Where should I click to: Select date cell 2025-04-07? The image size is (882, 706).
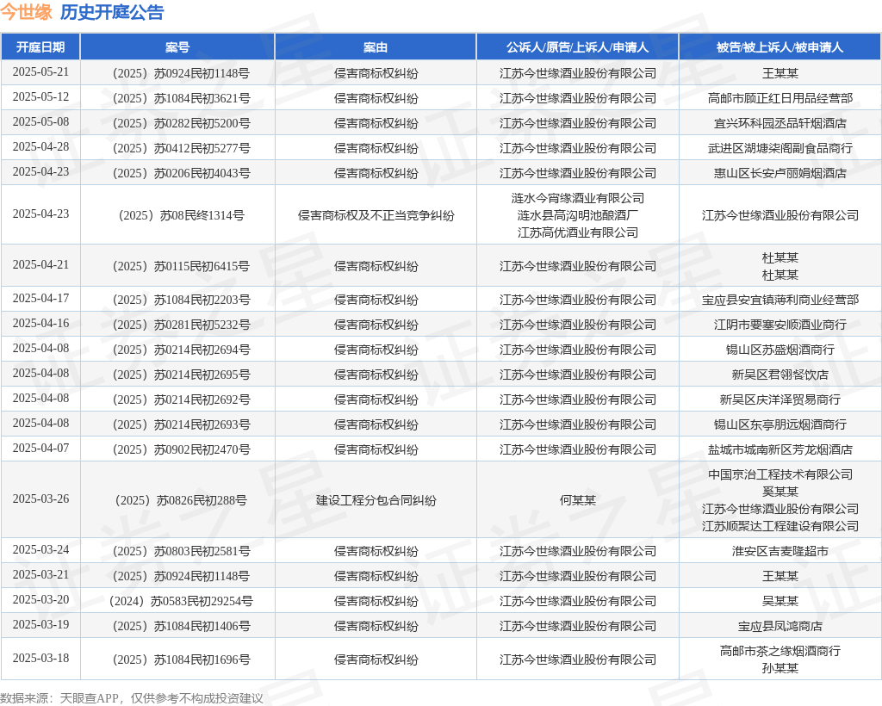(40, 449)
